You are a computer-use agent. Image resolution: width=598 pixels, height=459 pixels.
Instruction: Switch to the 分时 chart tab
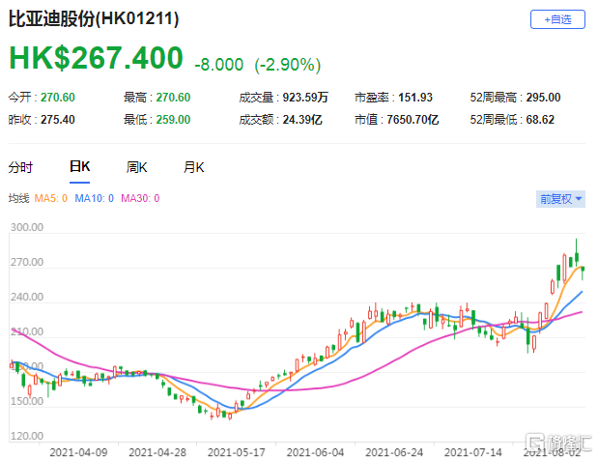pos(20,167)
